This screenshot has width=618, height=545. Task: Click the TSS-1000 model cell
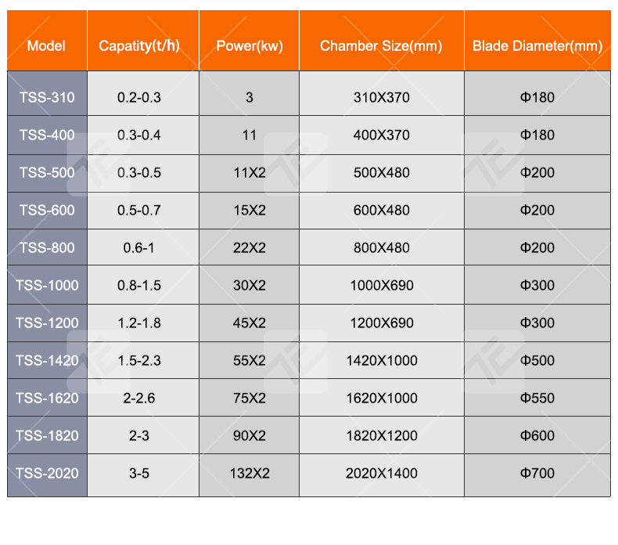pos(47,285)
